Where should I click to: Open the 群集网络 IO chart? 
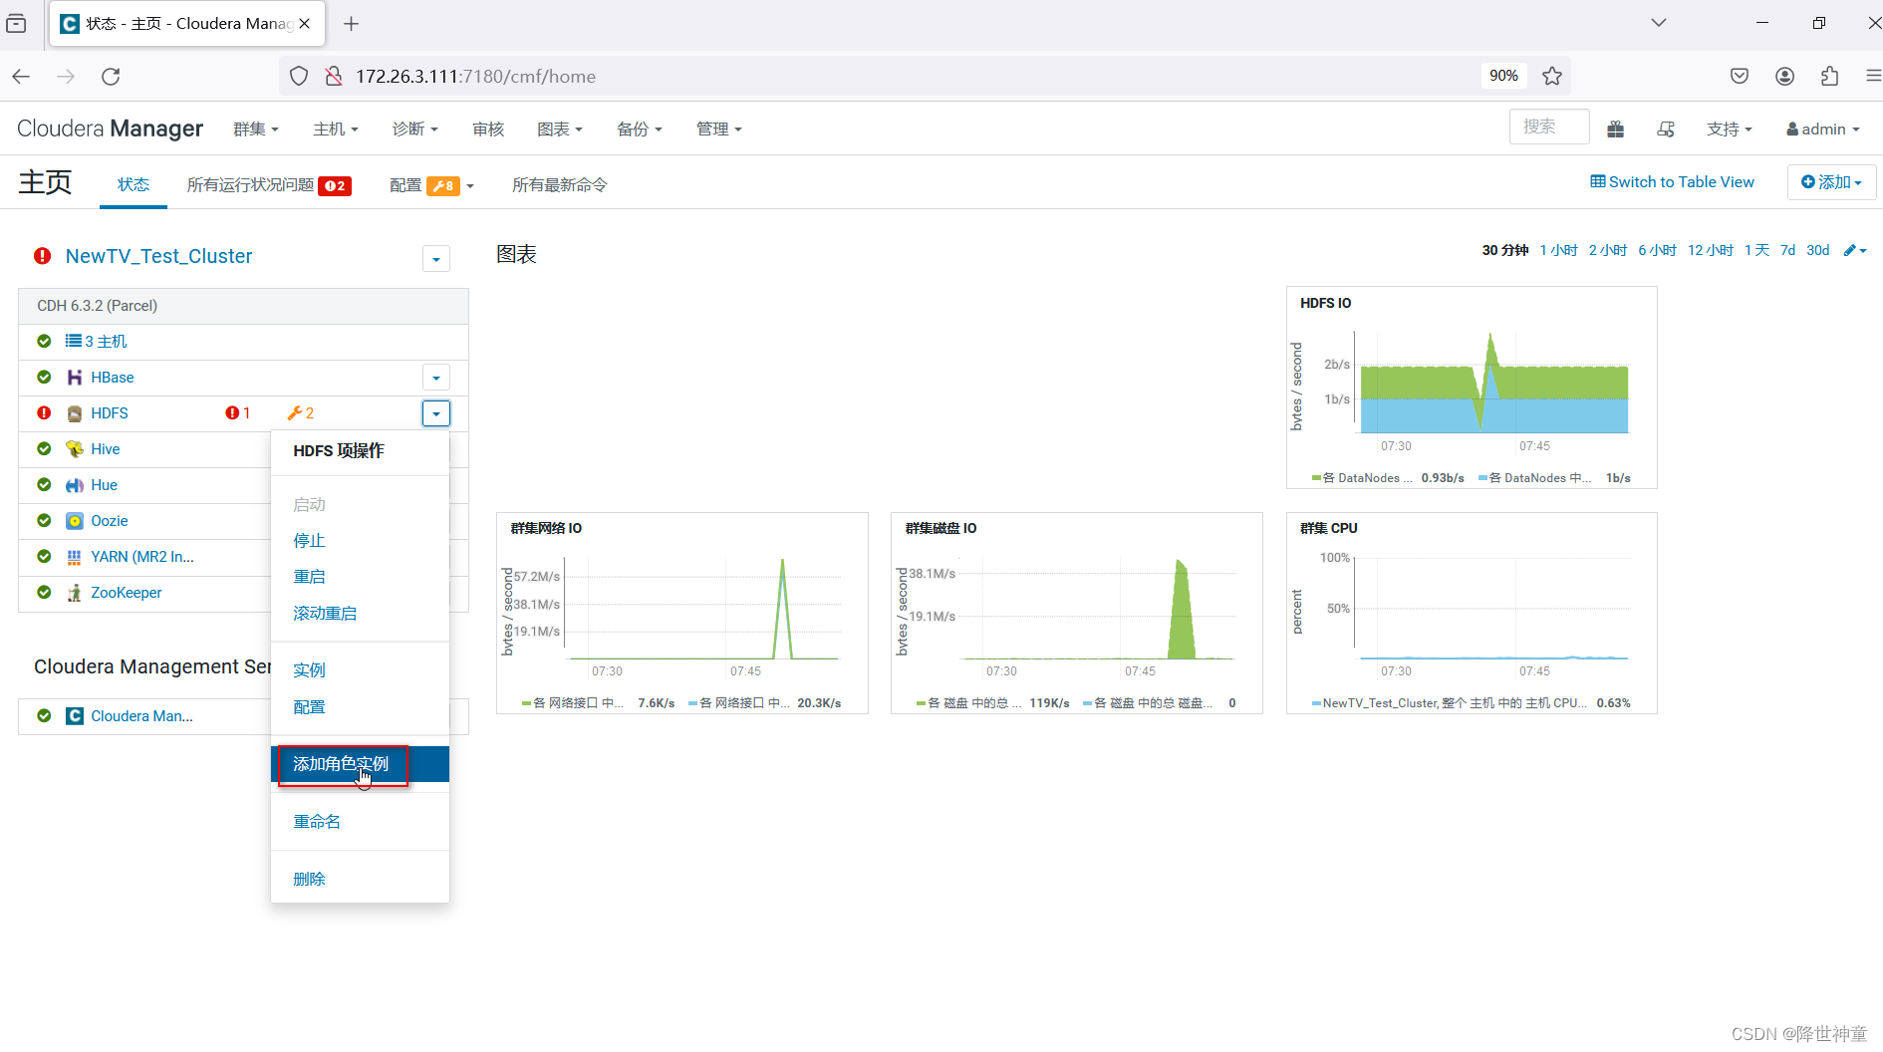(682, 613)
